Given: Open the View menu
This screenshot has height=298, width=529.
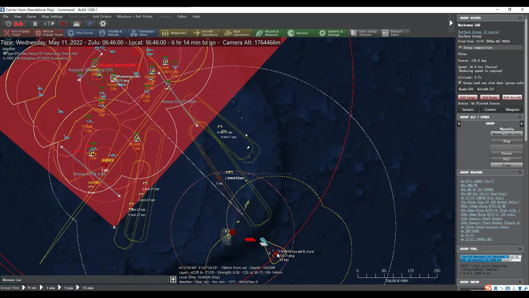Looking at the screenshot, I should click(17, 17).
